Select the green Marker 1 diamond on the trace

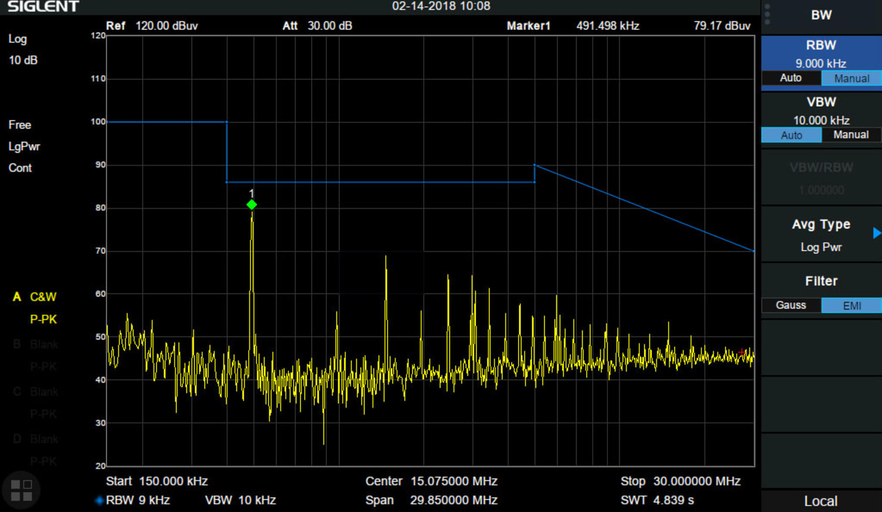[x=252, y=205]
